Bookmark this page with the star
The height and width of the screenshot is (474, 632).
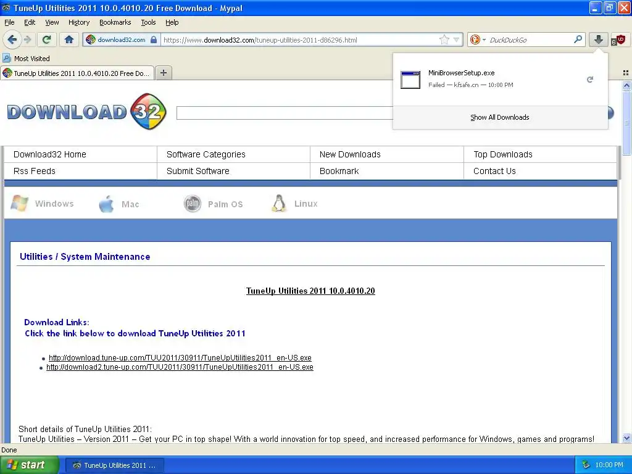[x=444, y=39]
